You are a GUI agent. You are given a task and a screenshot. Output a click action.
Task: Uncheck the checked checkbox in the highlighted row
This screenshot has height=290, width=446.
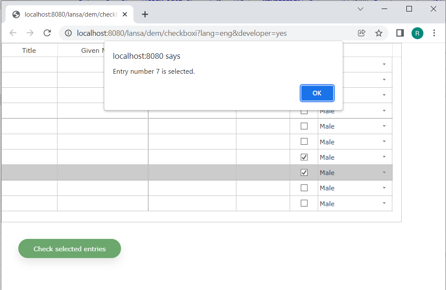pos(304,172)
